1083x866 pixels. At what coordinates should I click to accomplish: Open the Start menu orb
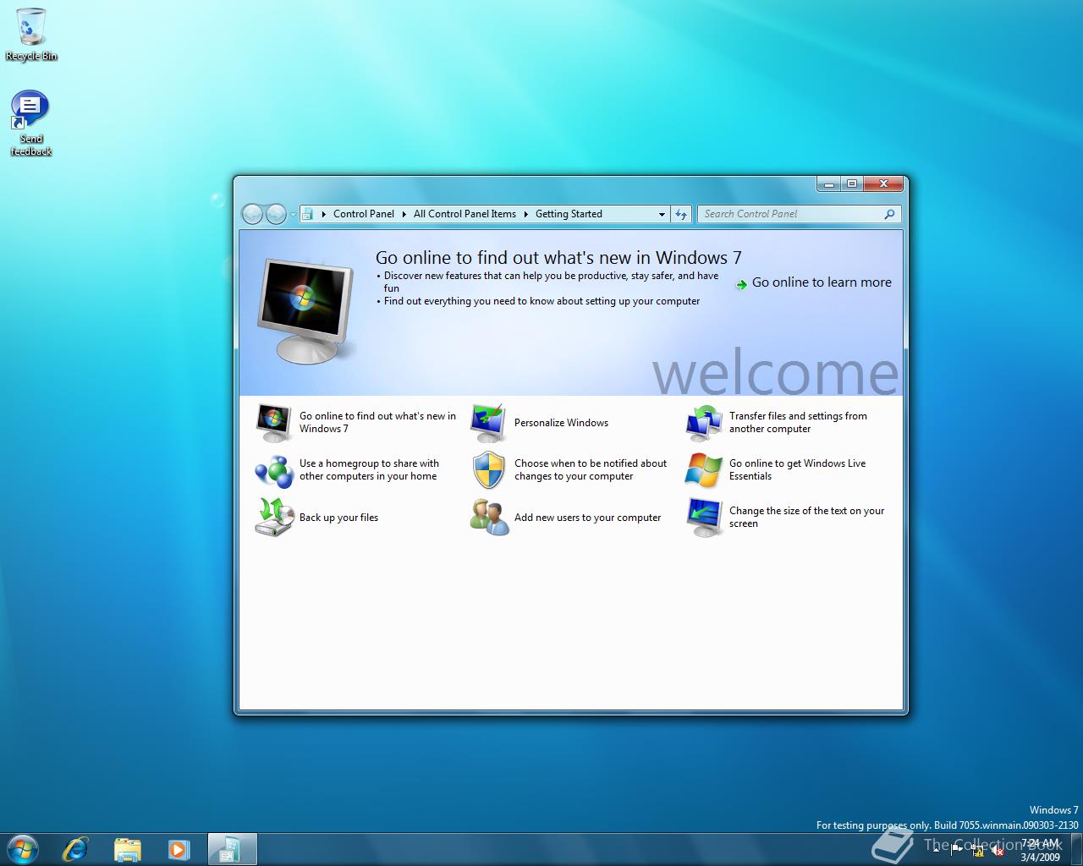(23, 848)
